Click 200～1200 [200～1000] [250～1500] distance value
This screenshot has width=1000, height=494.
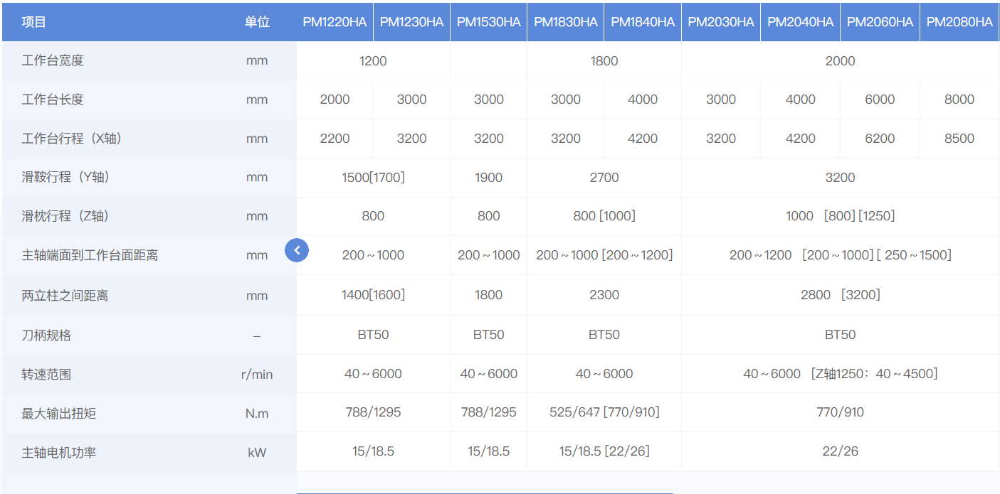(x=840, y=254)
